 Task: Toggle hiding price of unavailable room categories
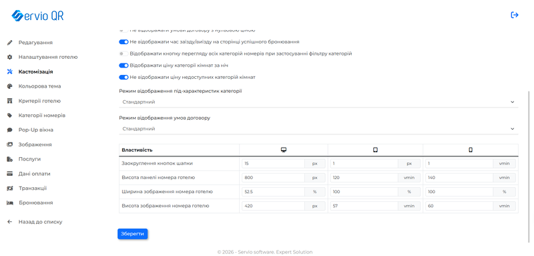[x=123, y=78]
